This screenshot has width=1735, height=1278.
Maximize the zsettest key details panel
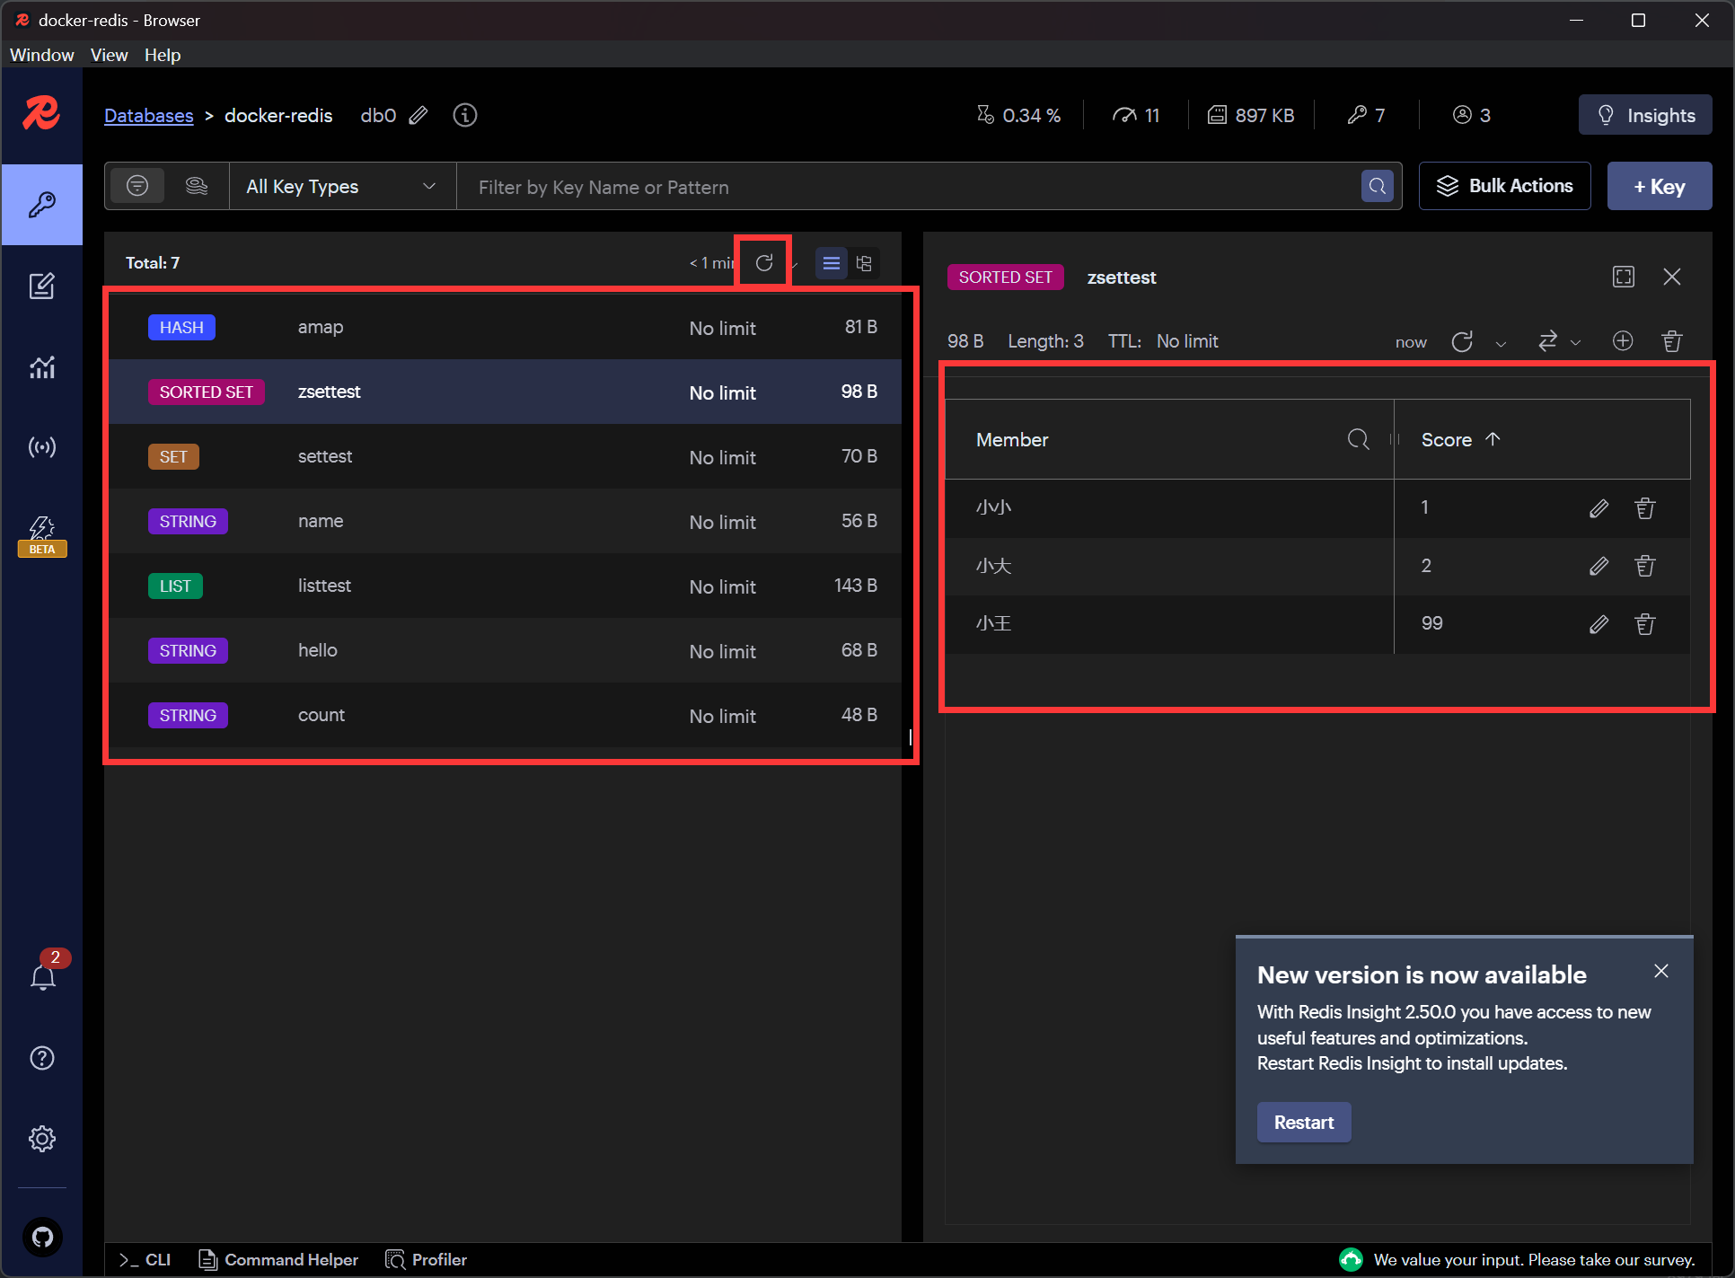[x=1624, y=277]
